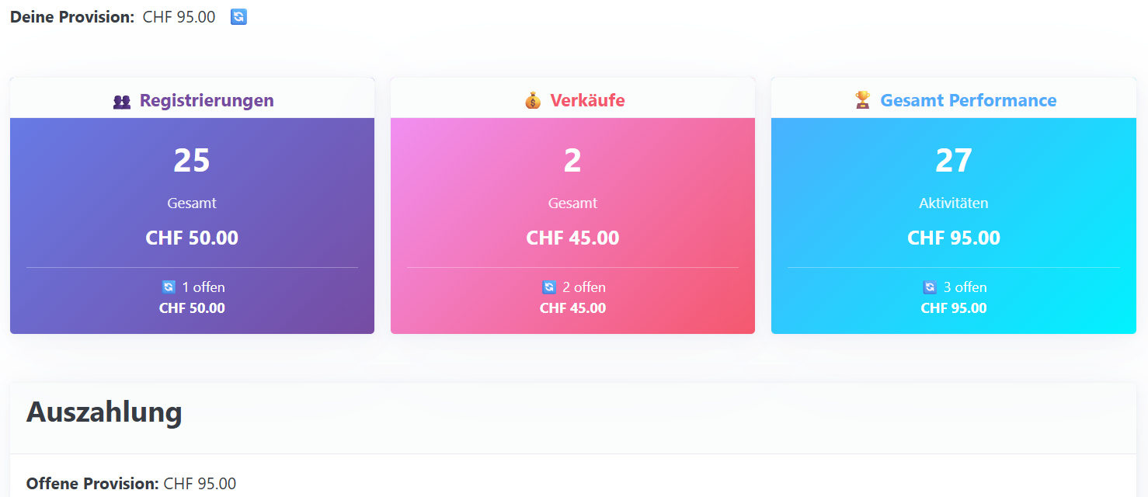
Task: Click the refresh icon beside Deine Provision
Action: click(x=238, y=17)
